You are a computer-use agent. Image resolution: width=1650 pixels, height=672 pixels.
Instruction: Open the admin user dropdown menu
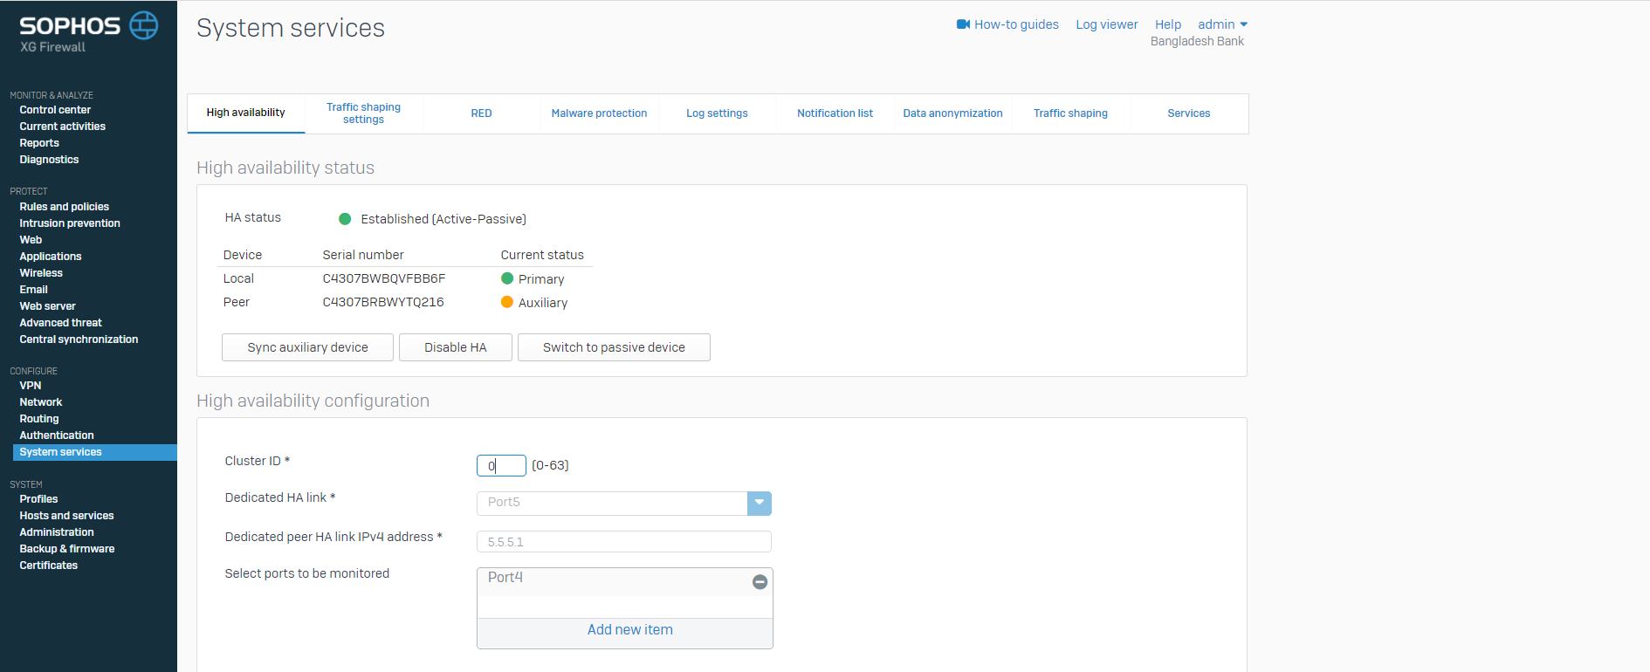tap(1222, 24)
